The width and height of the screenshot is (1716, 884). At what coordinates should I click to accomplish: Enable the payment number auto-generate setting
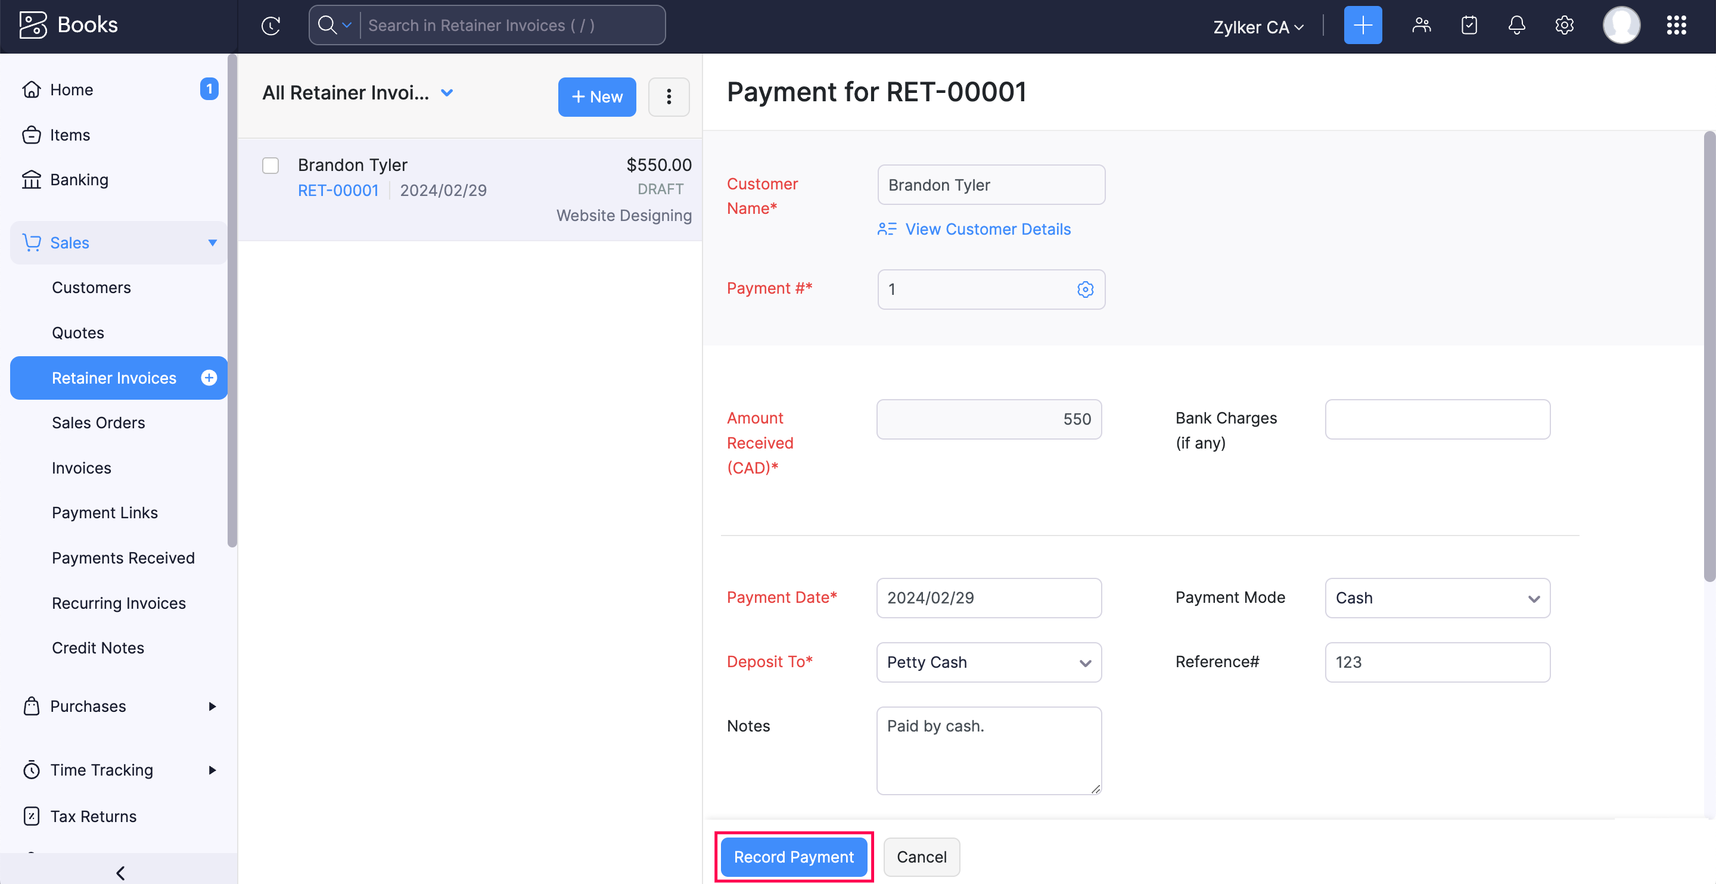pyautogui.click(x=1084, y=289)
